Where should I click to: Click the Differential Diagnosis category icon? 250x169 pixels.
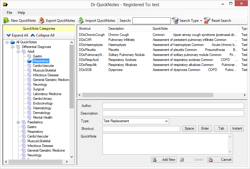click(18, 47)
